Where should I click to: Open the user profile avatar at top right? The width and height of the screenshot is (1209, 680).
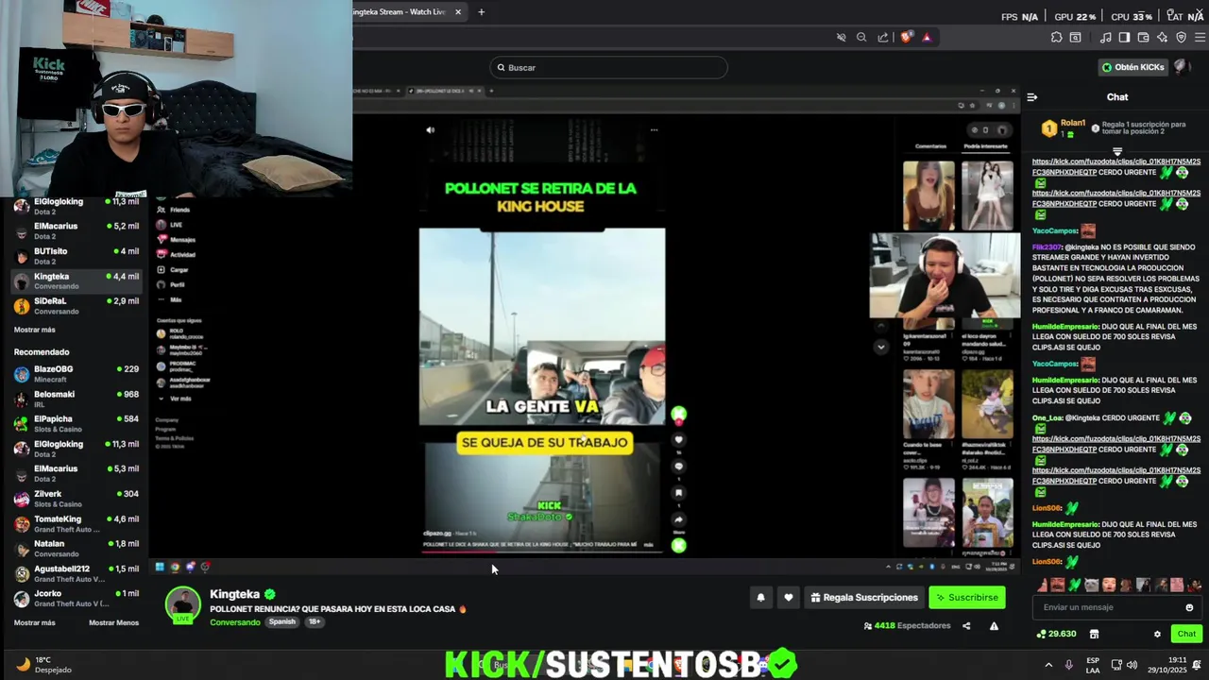1182,67
